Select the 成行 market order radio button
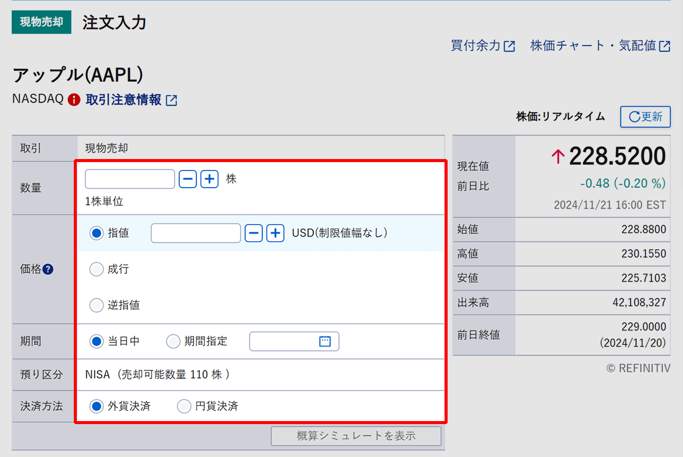 tap(96, 269)
